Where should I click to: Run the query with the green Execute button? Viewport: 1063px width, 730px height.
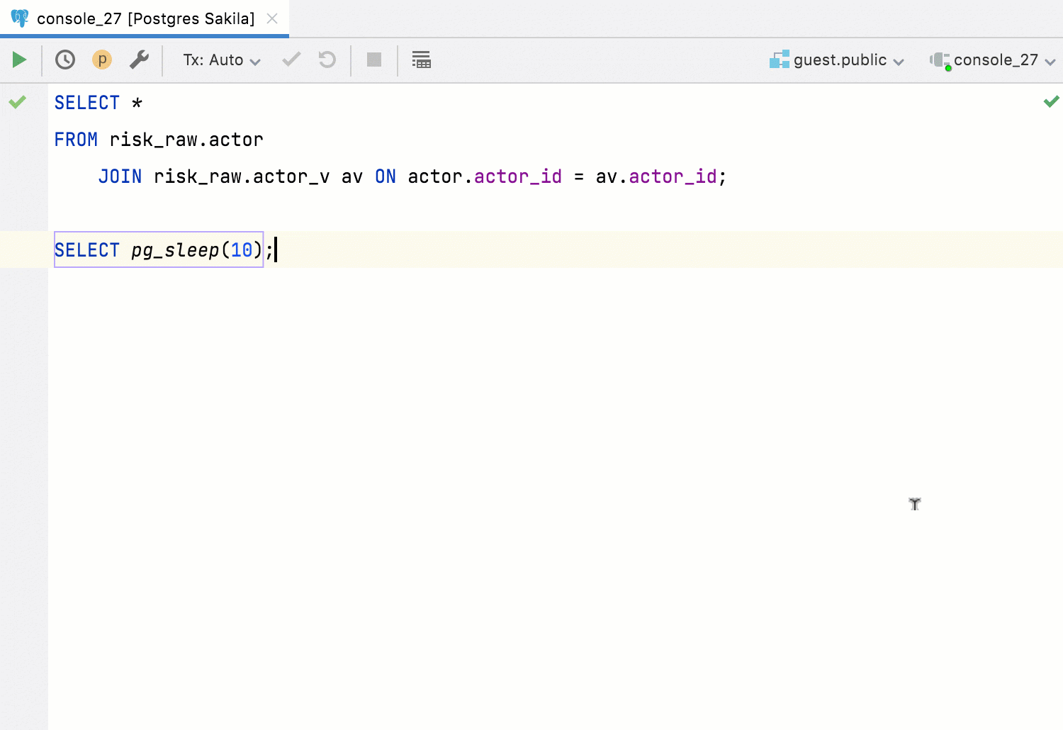(19, 60)
